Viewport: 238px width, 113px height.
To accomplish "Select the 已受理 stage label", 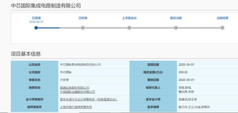I will point(36,18).
